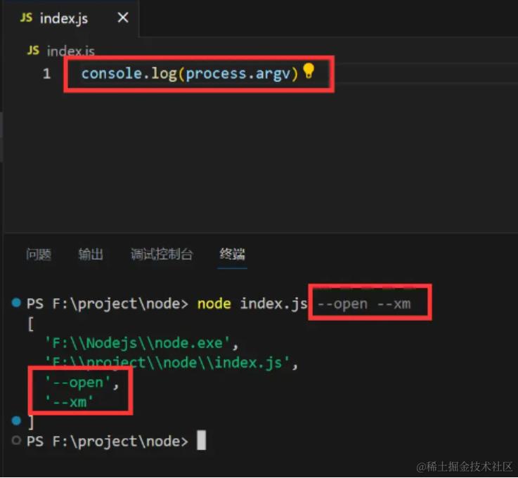Select the index.js editor tab
Image resolution: width=518 pixels, height=478 pixels.
(x=71, y=18)
